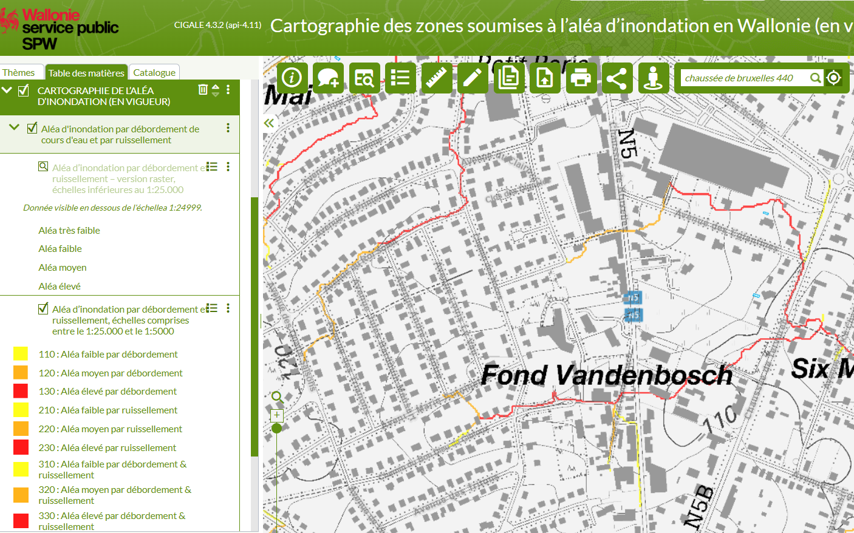
Task: Collapse the Aléa d'inondation par débordement subgroup
Action: [x=14, y=127]
